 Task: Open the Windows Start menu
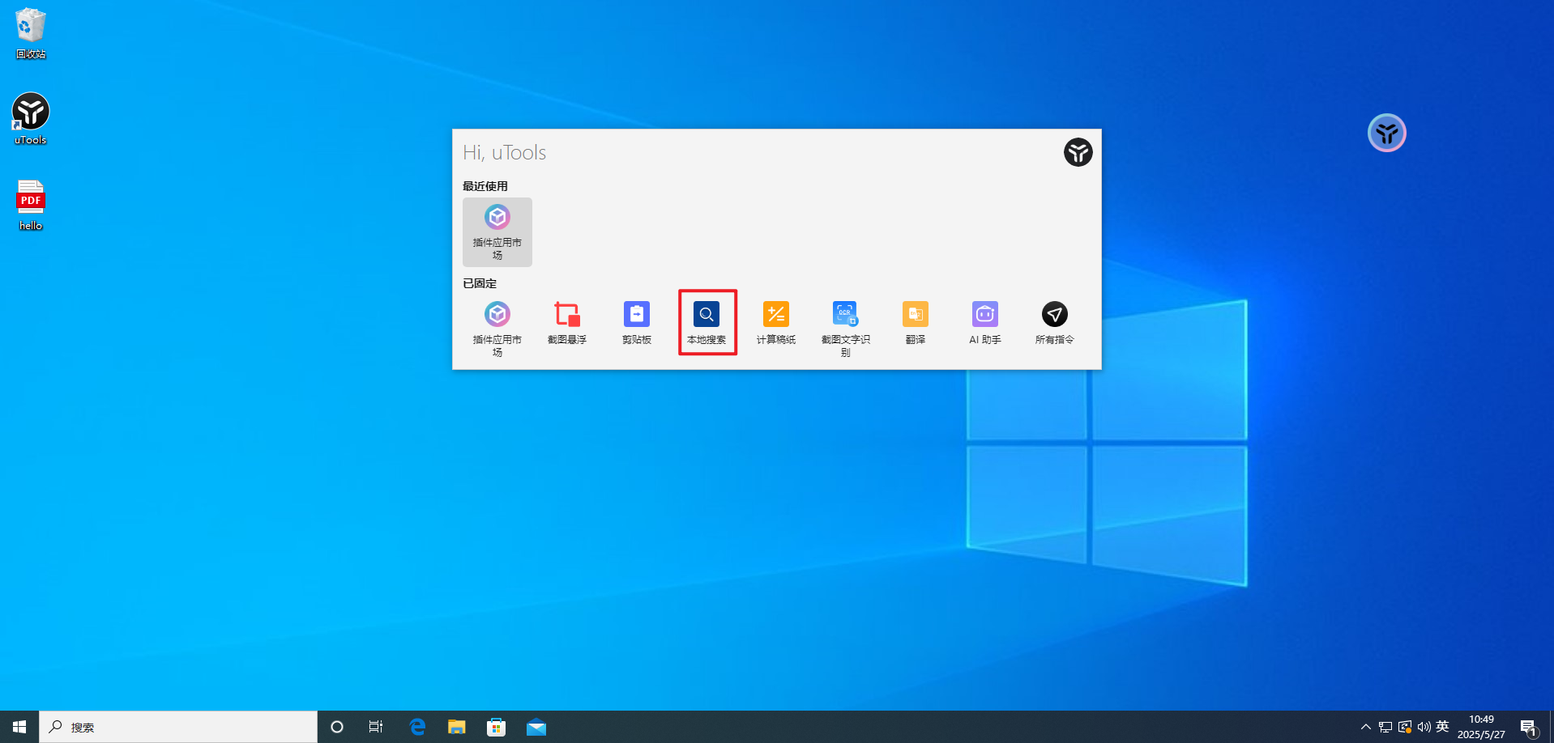point(19,727)
